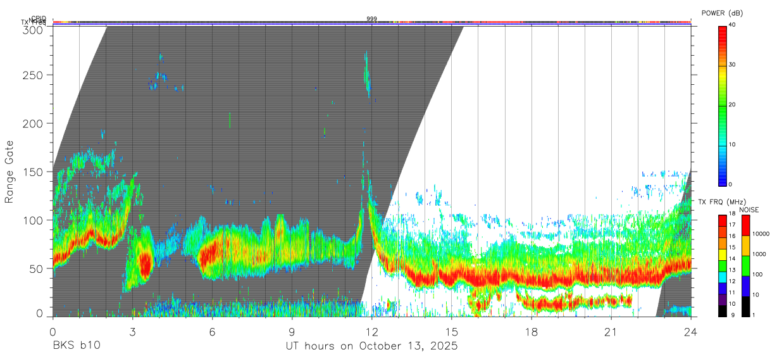Viewport: 777px width, 359px height.
Task: Click the cyan swatch in TX FRQ legend
Action: coord(723,277)
